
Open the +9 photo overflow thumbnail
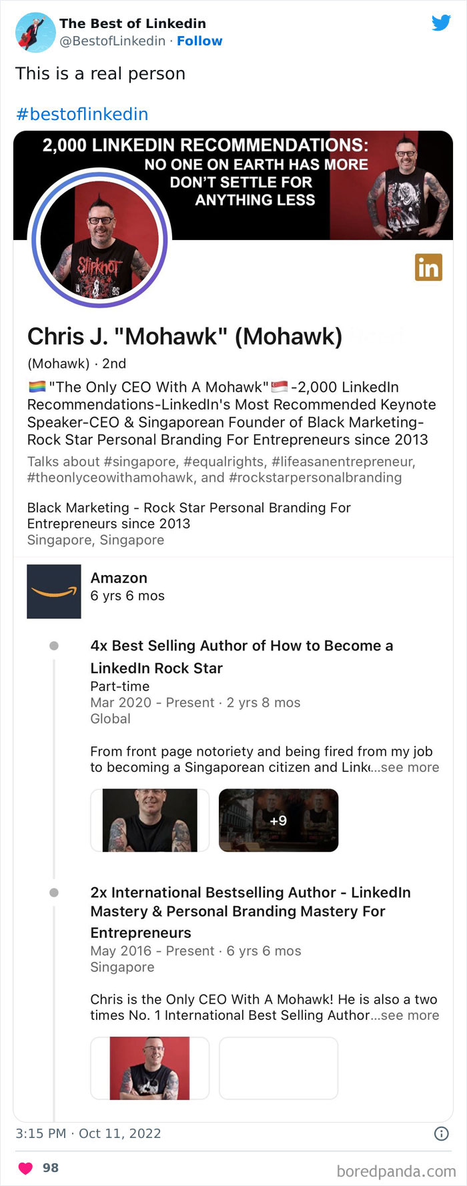[278, 820]
